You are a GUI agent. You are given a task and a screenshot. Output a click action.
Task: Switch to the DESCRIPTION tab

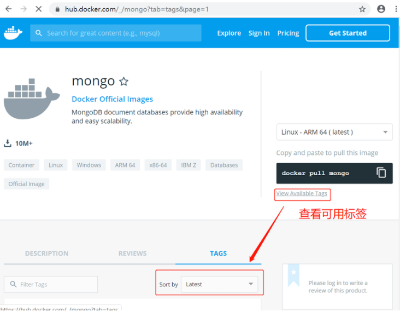(x=46, y=254)
